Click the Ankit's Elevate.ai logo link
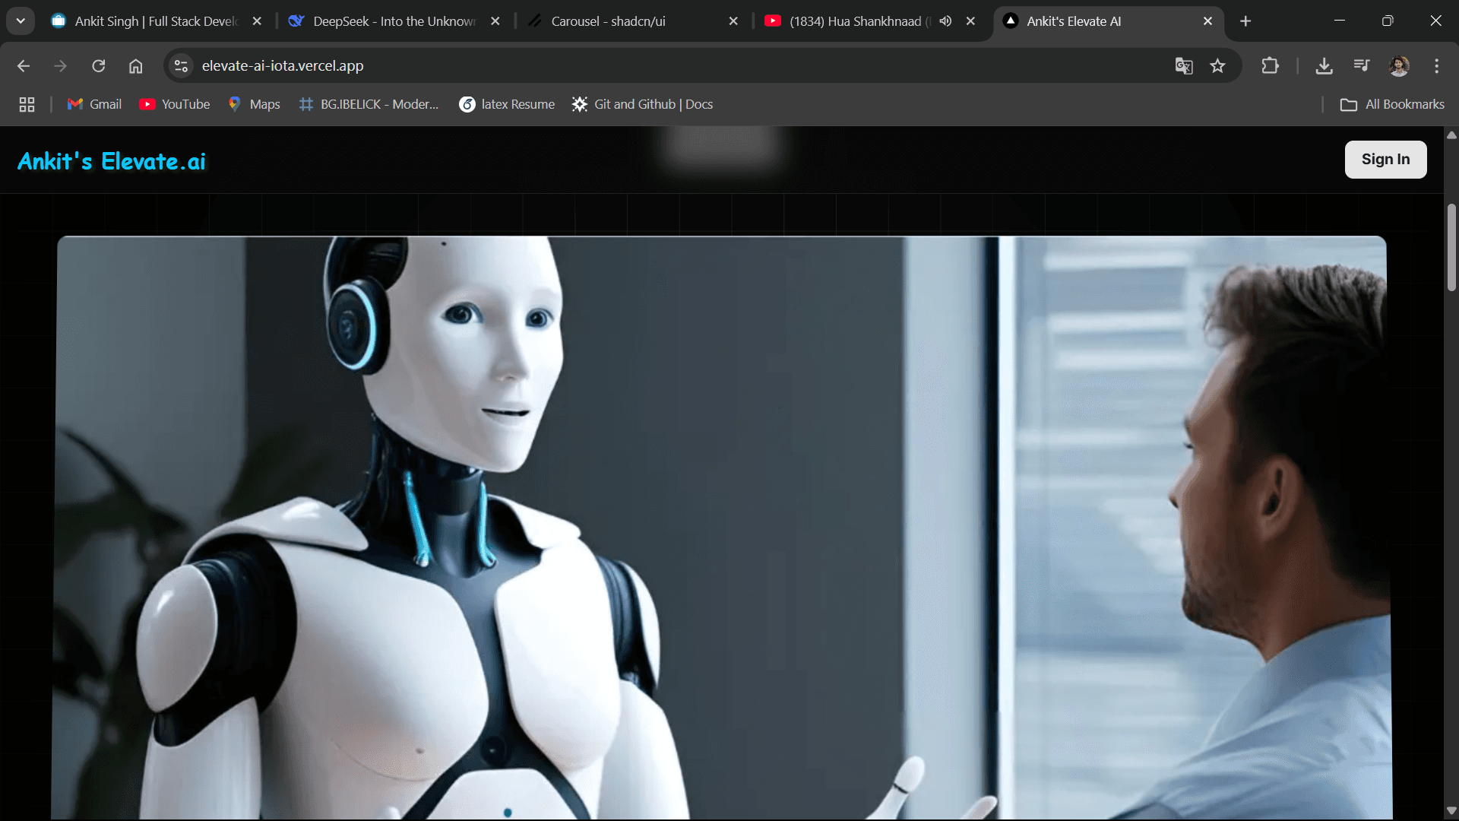 coord(112,161)
